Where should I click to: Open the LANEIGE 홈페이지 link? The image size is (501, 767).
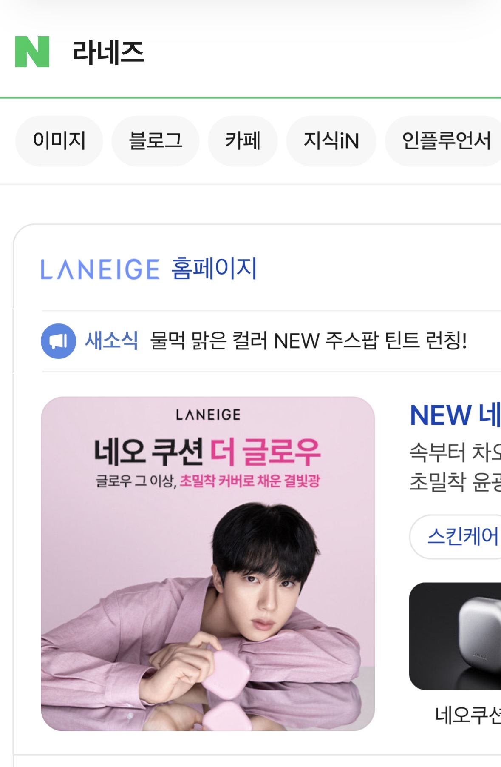point(149,269)
